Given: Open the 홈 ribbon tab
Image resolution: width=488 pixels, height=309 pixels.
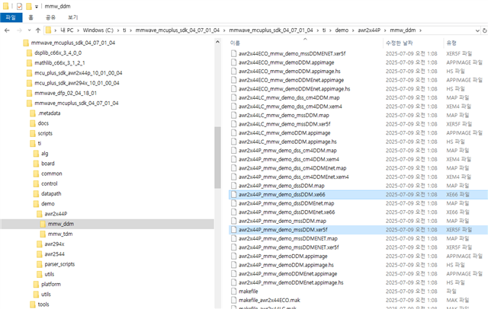Looking at the screenshot, I should coord(30,18).
